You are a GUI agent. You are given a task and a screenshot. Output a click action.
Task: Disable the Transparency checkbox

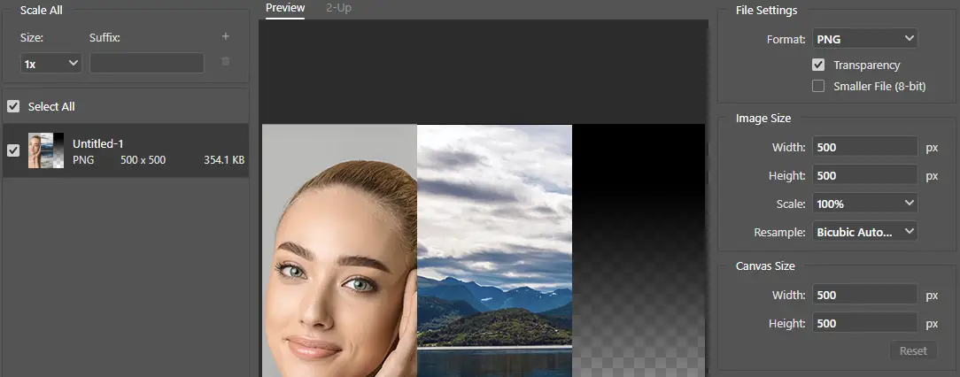pyautogui.click(x=818, y=65)
